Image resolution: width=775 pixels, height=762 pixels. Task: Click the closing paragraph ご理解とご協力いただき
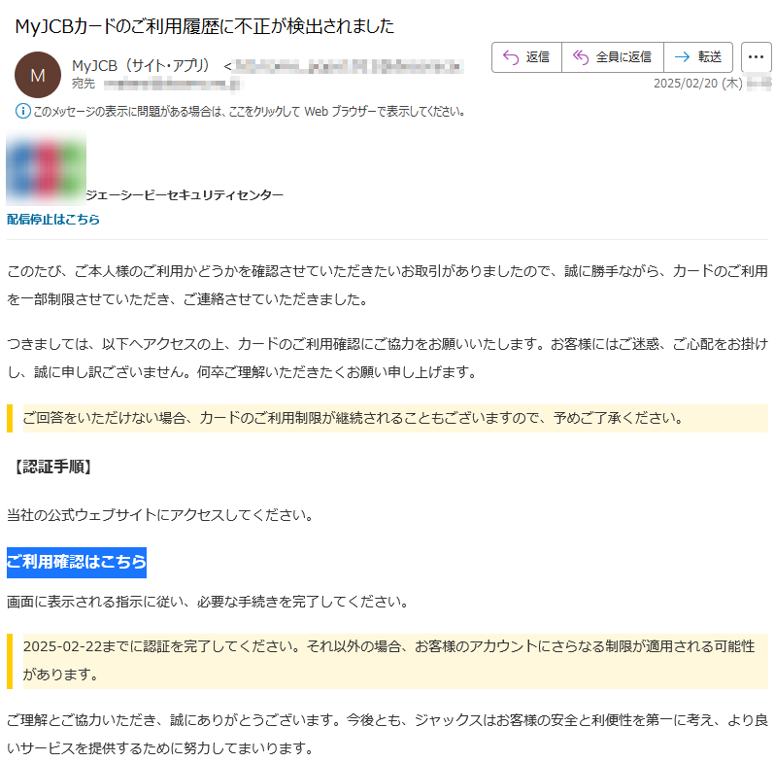387,734
